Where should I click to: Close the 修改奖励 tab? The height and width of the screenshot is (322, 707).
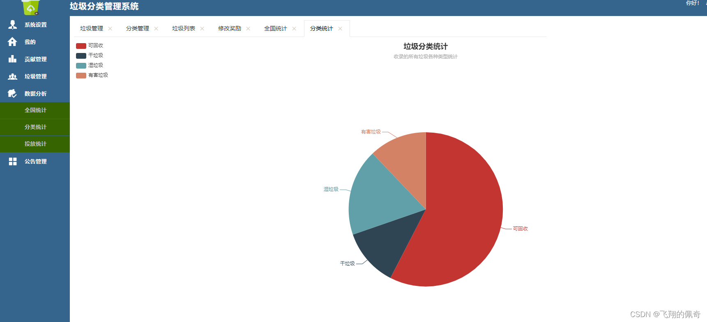coord(248,28)
